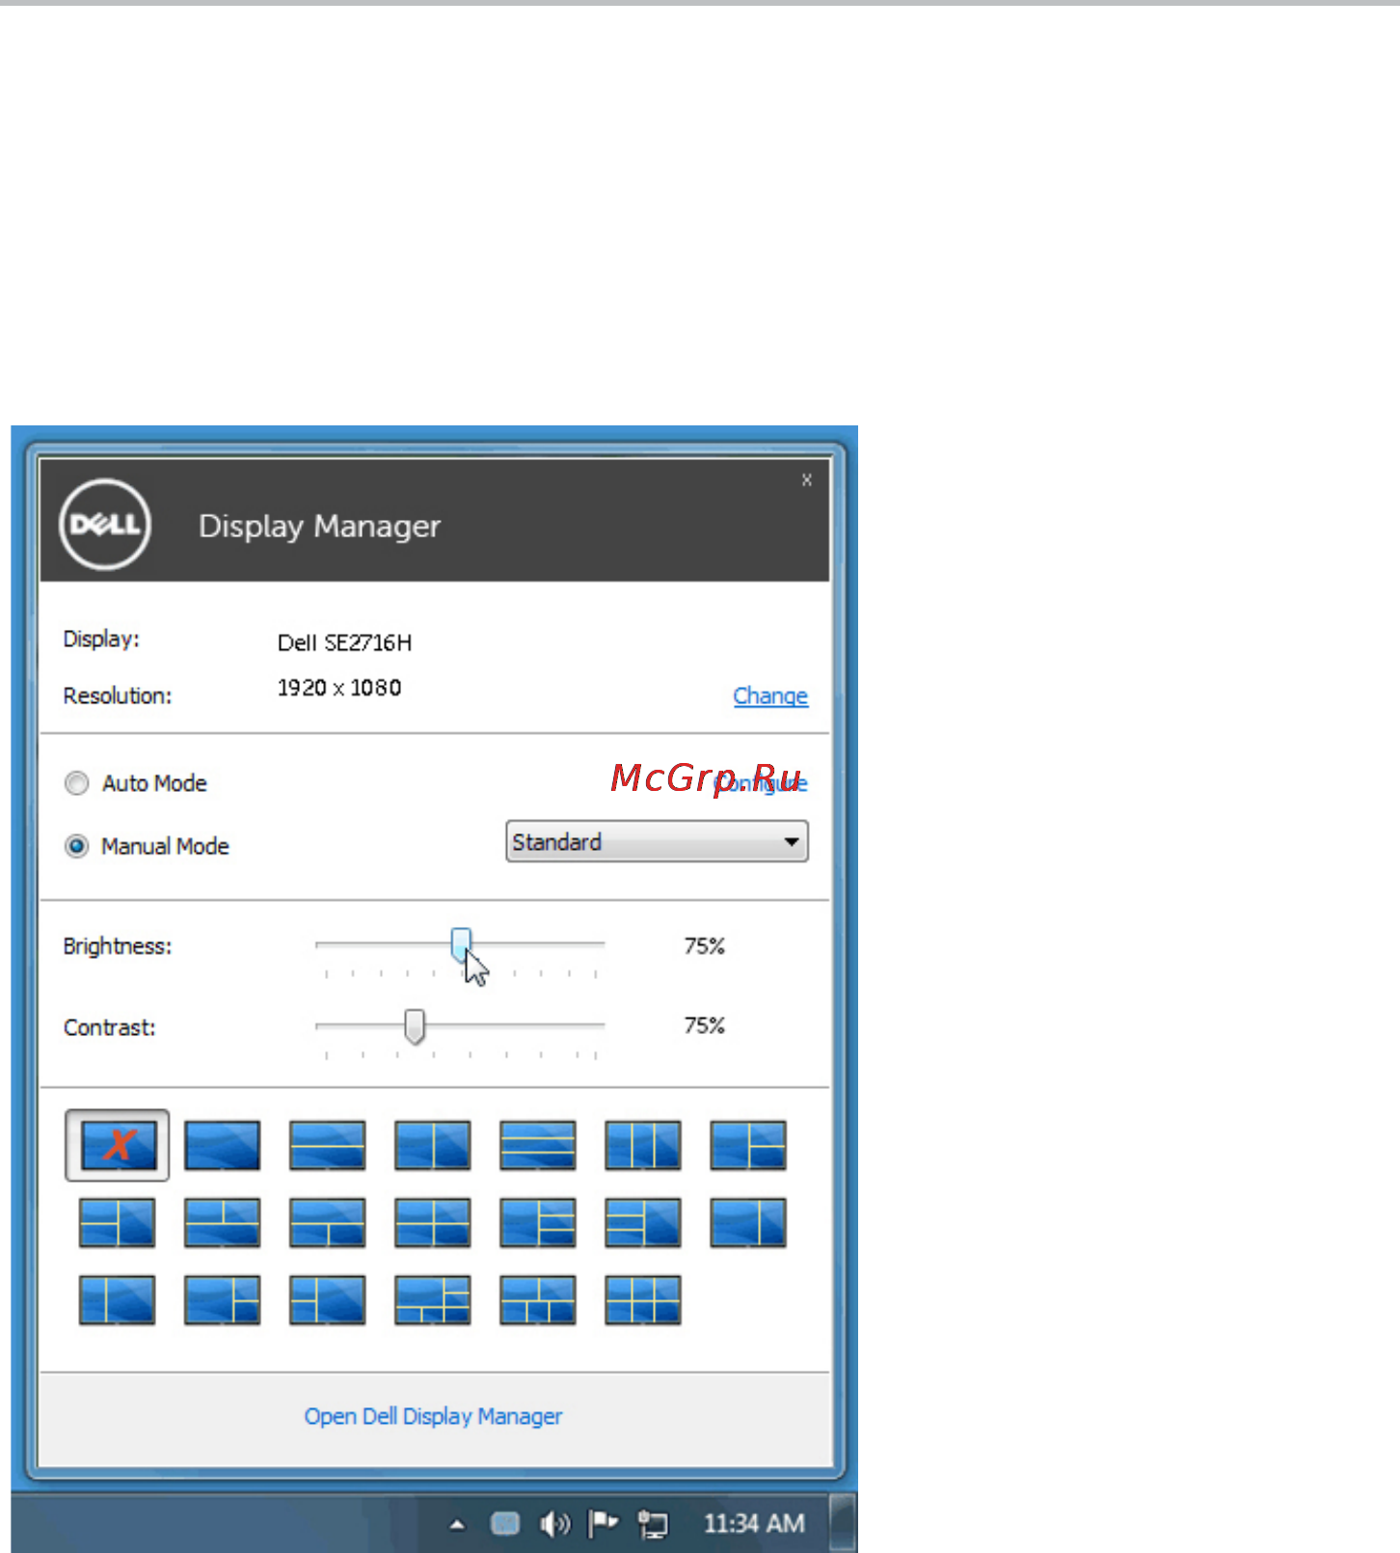This screenshot has height=1553, width=1400.
Task: Select the layout with three vertical columns
Action: [643, 1145]
